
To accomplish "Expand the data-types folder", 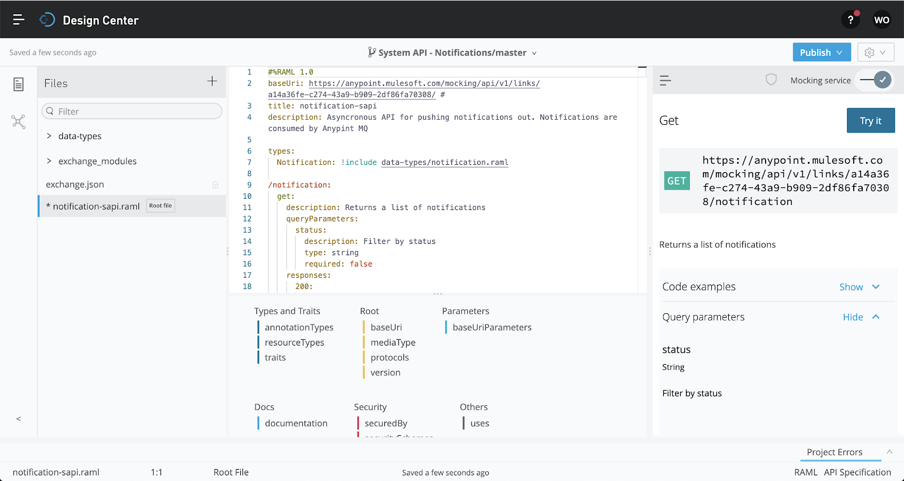I will [80, 136].
